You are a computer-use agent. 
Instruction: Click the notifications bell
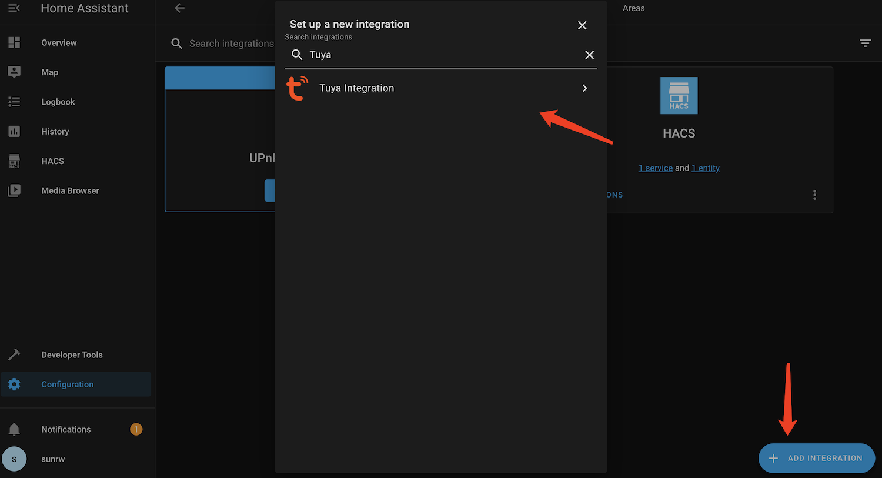pos(14,429)
